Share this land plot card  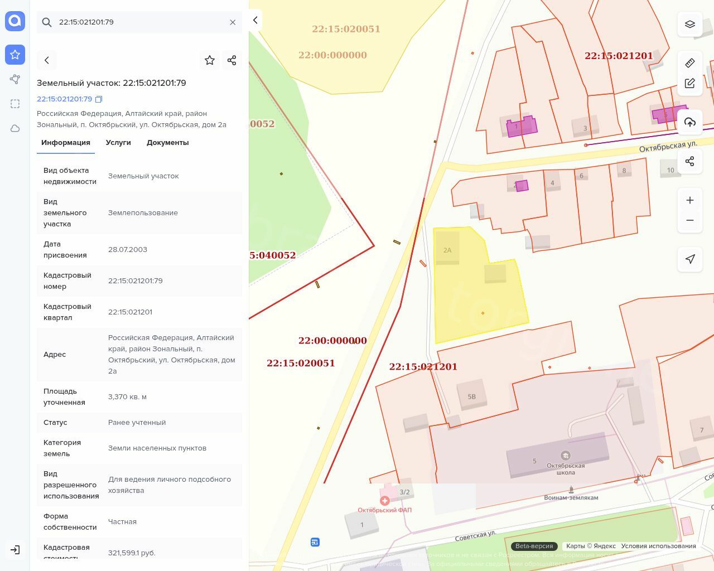[x=232, y=60]
